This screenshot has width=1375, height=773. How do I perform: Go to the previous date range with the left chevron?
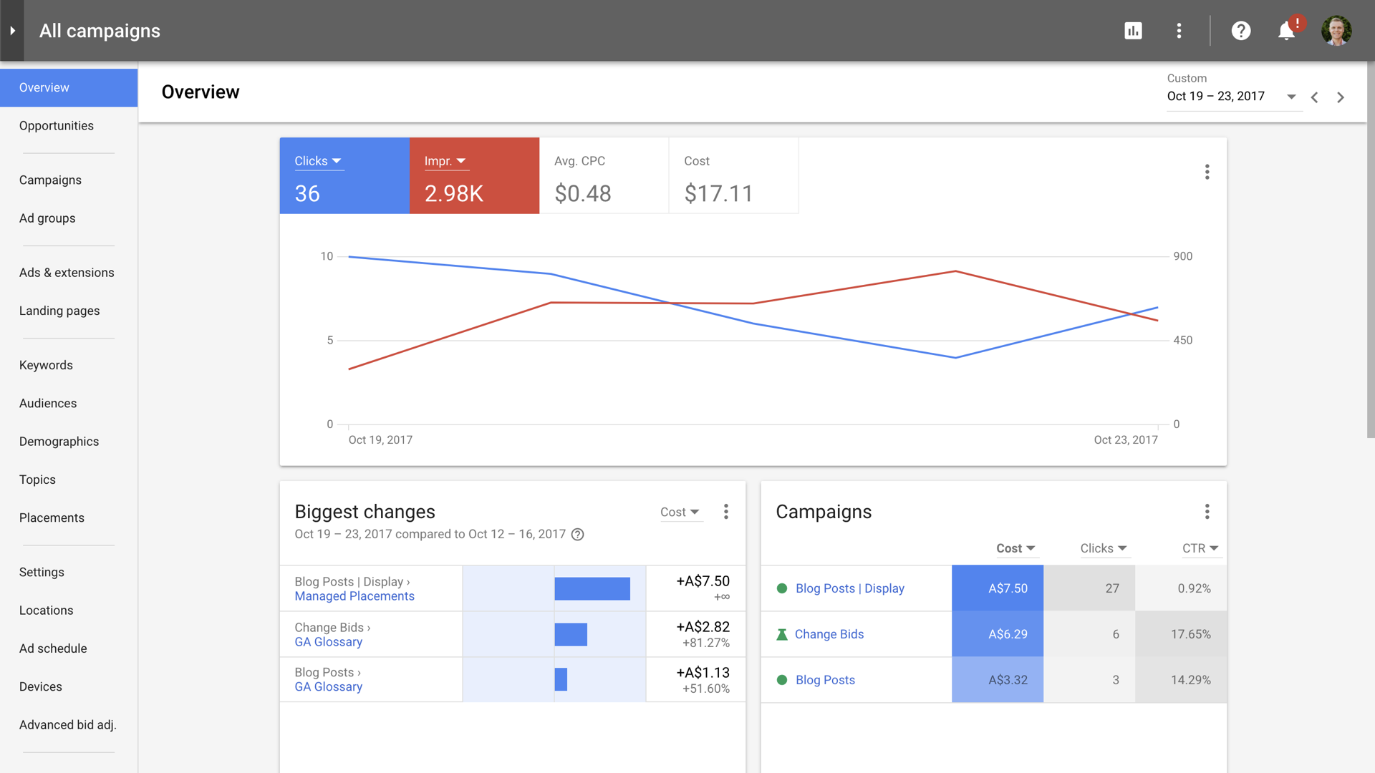tap(1315, 97)
